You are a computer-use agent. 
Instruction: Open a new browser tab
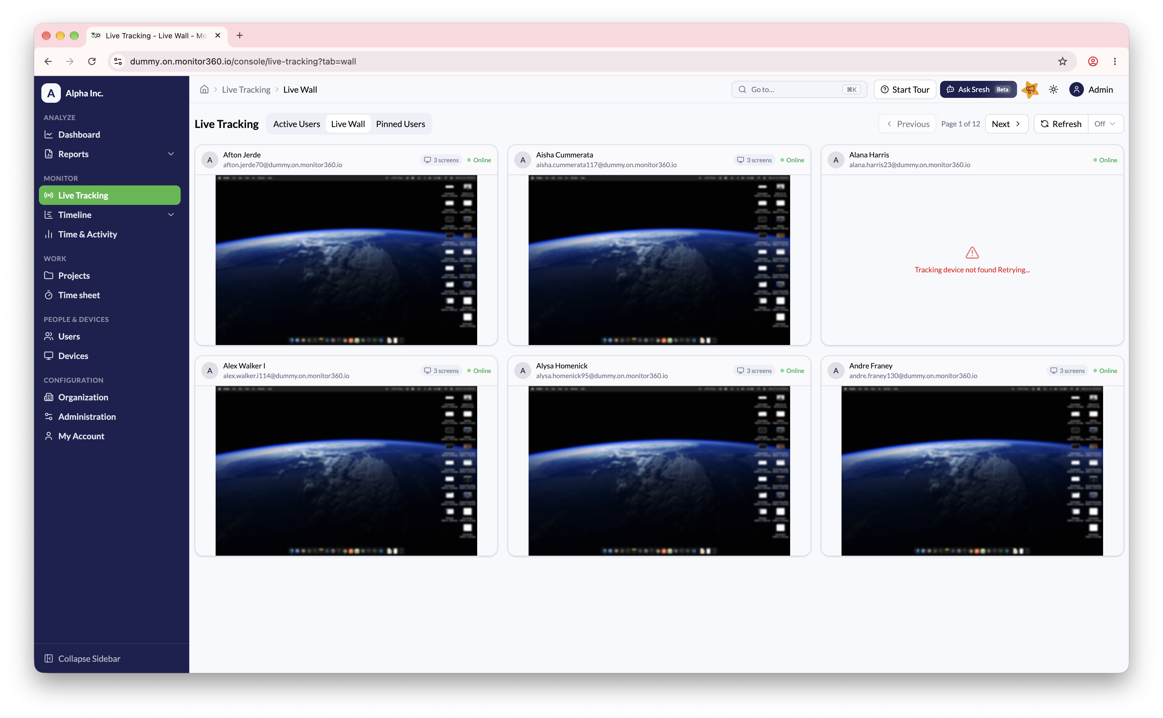point(239,36)
